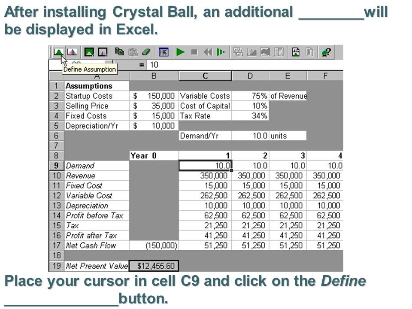Click the 'Demand/Yr' label cell

[x=205, y=136]
